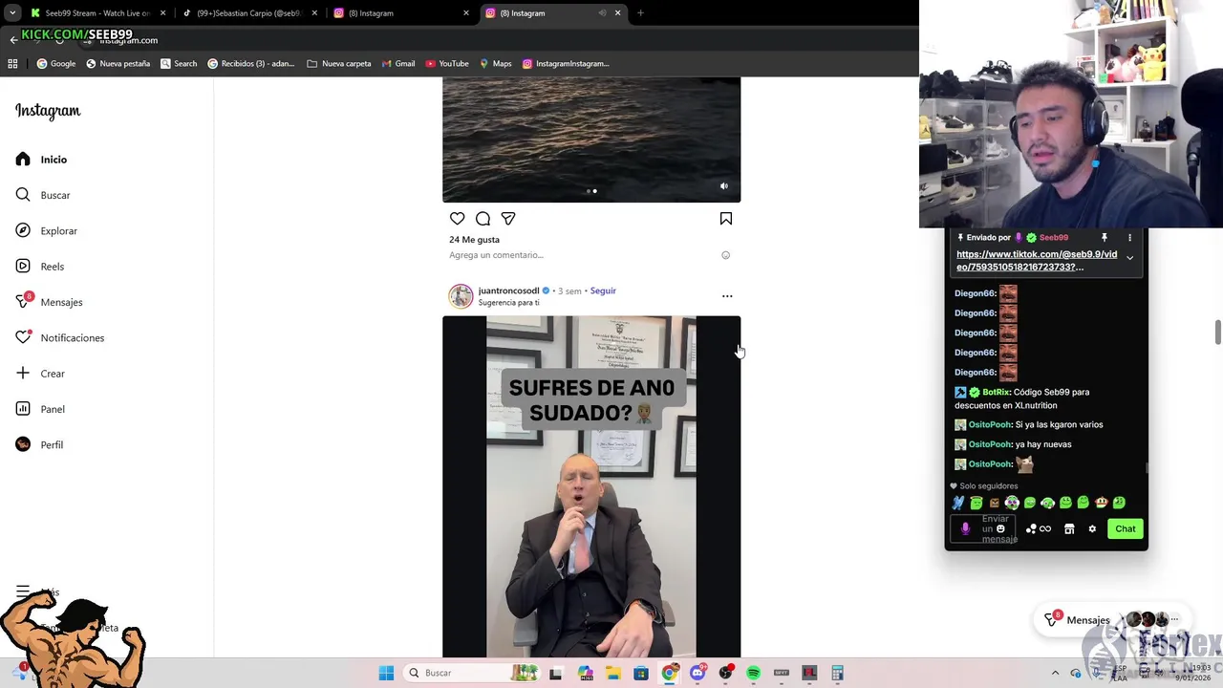Open Buscar search in Instagram sidebar

43,195
